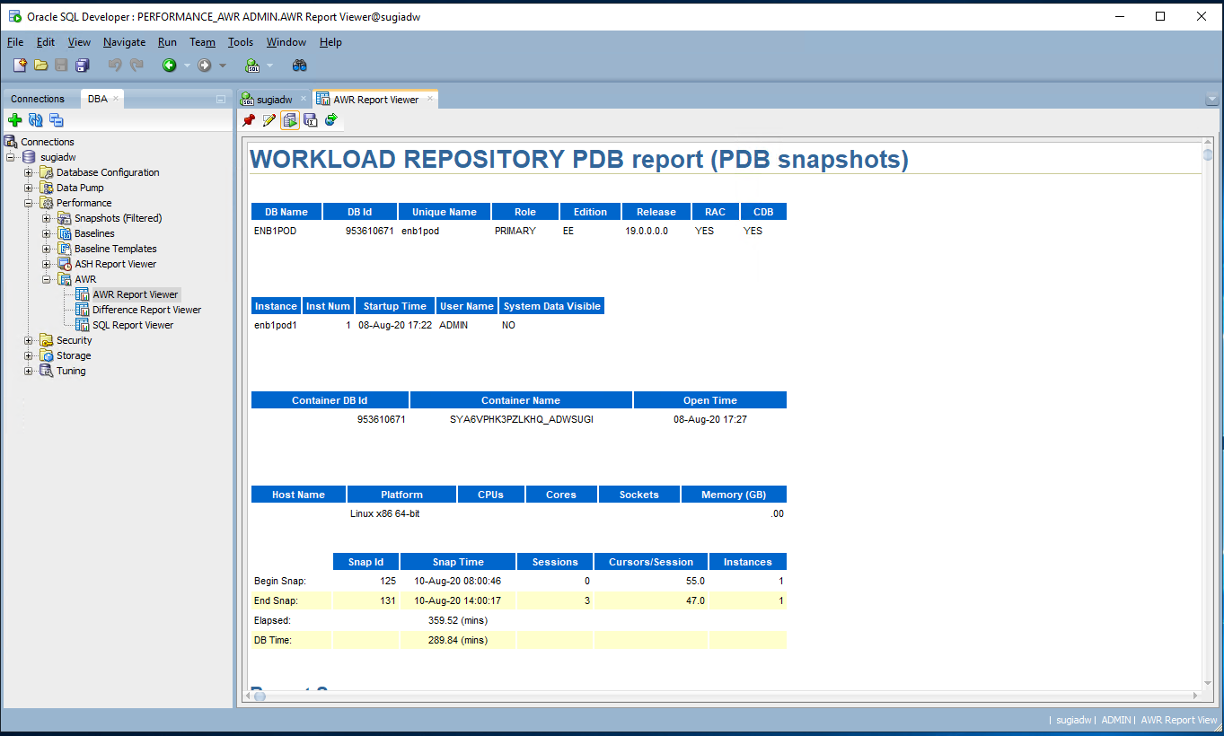Minimize the DBA panel

pyautogui.click(x=221, y=100)
